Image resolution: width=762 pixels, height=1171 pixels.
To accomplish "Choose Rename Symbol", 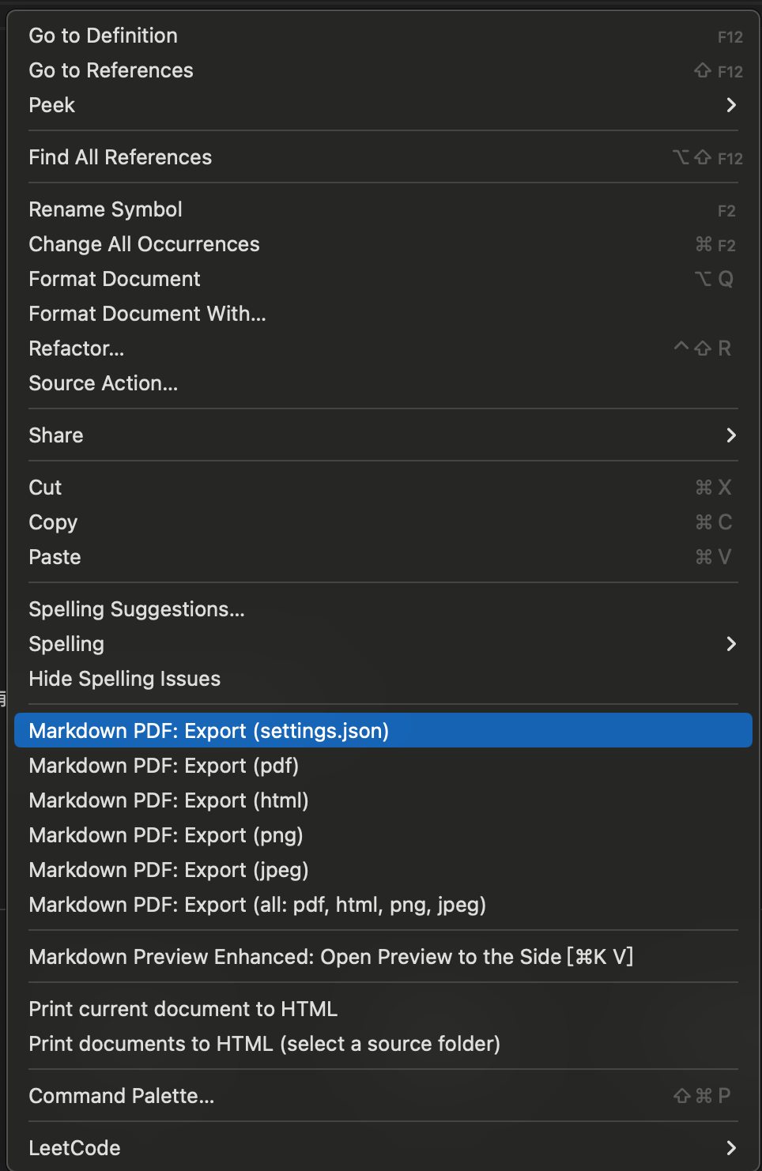I will 105,209.
